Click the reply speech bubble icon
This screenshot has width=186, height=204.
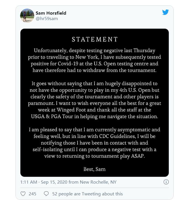pyautogui.click(x=46, y=194)
